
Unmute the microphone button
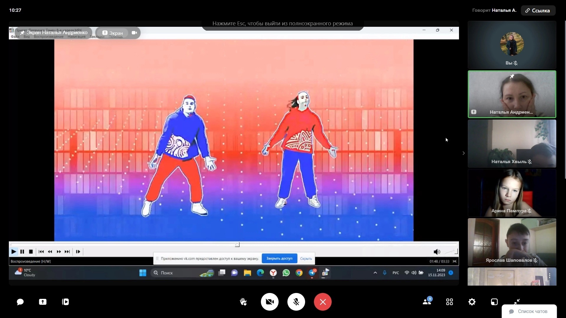pyautogui.click(x=296, y=302)
